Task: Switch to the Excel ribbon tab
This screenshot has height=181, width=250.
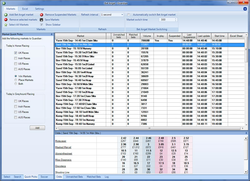Action: click(25, 9)
